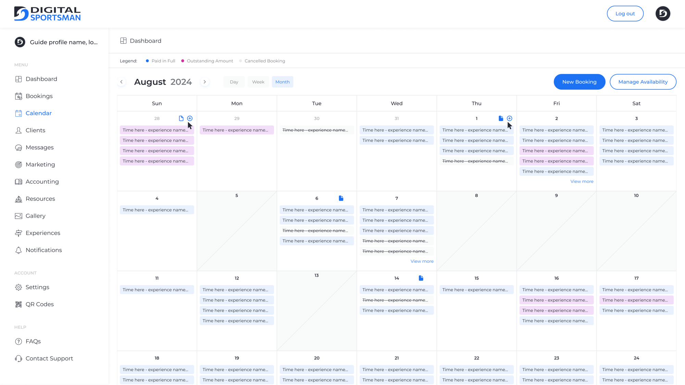Screen dimensions: 685x385
Task: Click the Gallery picture icon
Action: coord(18,216)
